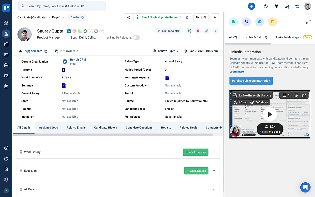Click the Schedule Meeting calendar icon
Image resolution: width=315 pixels, height=197 pixels.
tap(273, 22)
